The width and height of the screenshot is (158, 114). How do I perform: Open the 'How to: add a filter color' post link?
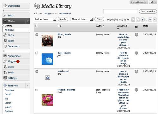point(124,40)
